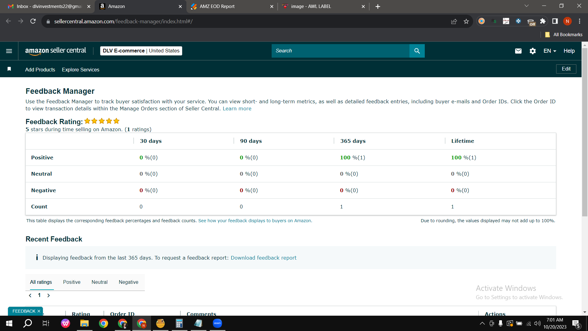Click the Amazon Seller Central logo
588x331 pixels.
tap(55, 51)
